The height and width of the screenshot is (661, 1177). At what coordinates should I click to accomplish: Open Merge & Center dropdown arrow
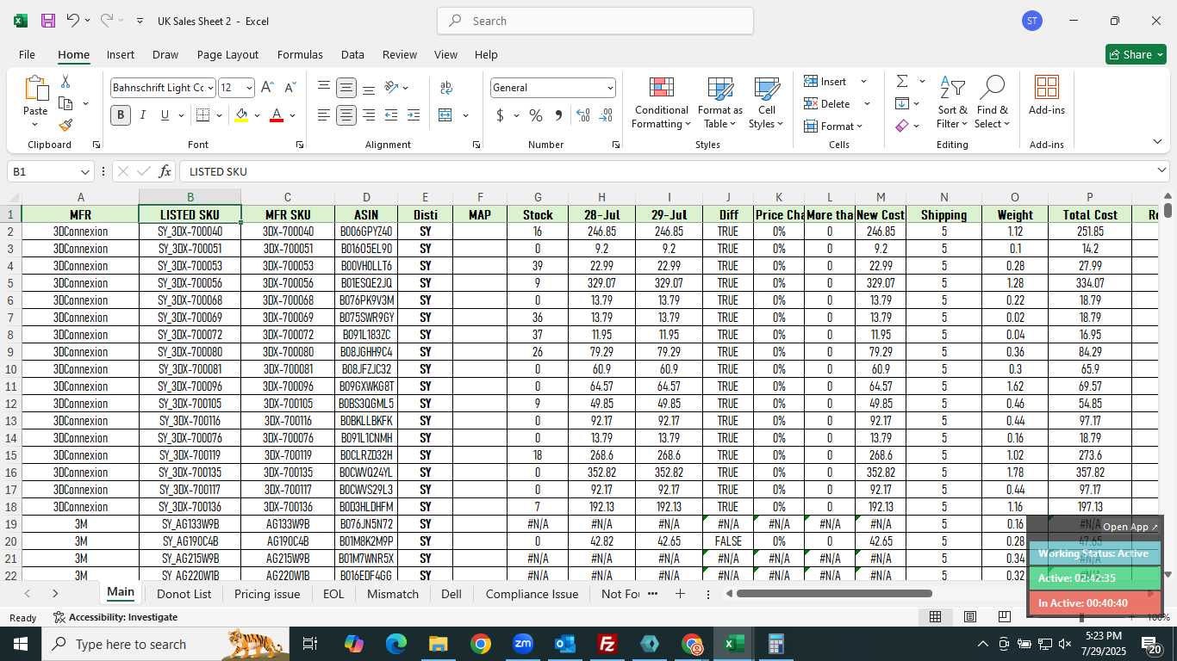click(x=465, y=115)
